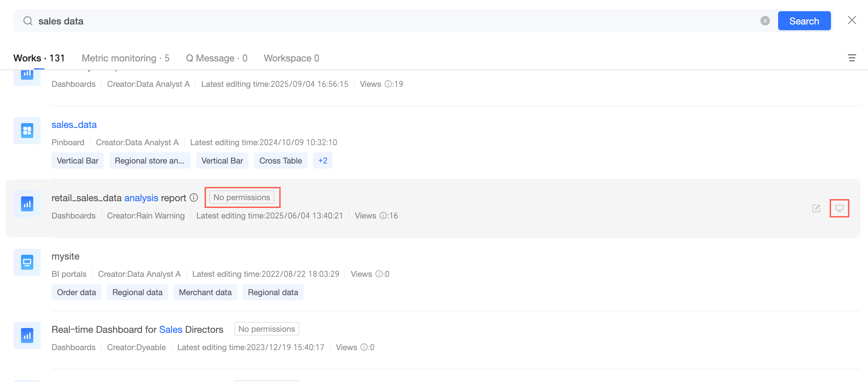Click retail_sales_data dashboard icon
868x382 pixels.
27,204
